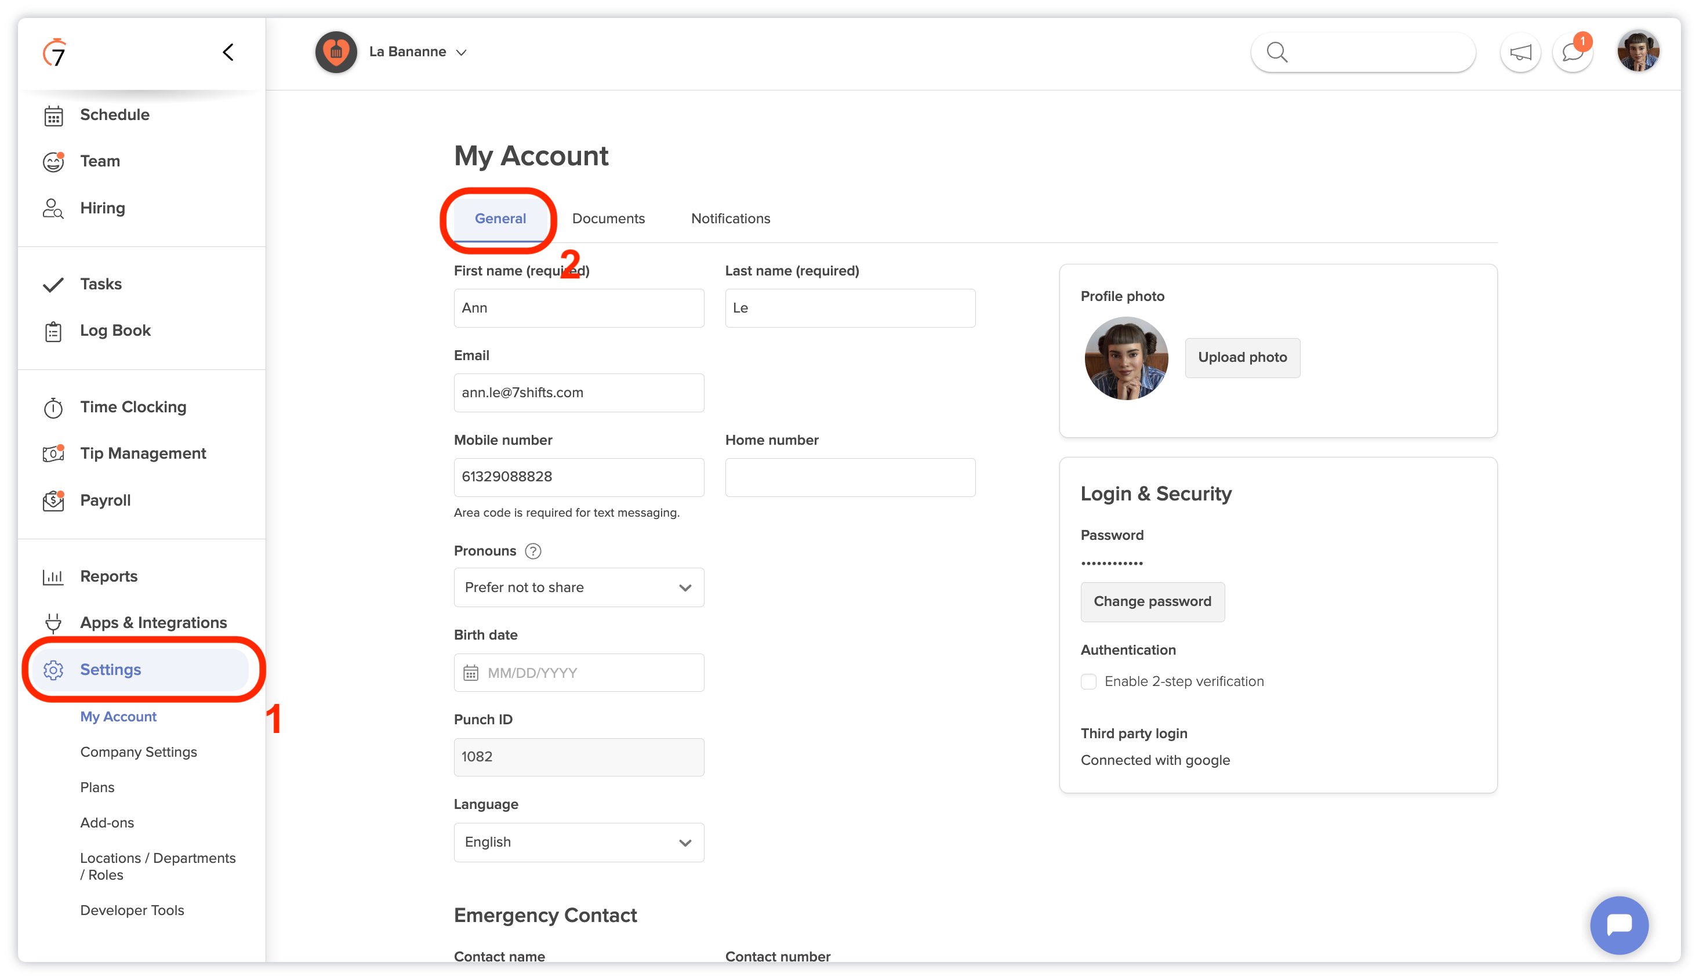1699x980 pixels.
Task: Click the Change password button
Action: click(1152, 602)
